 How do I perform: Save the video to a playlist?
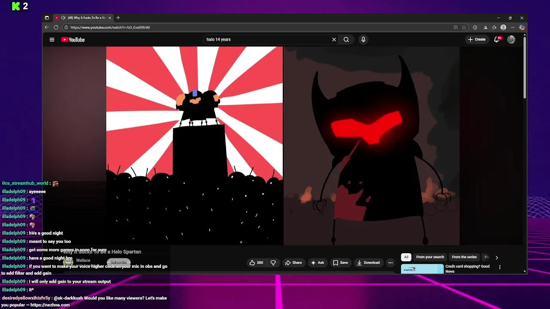340,263
